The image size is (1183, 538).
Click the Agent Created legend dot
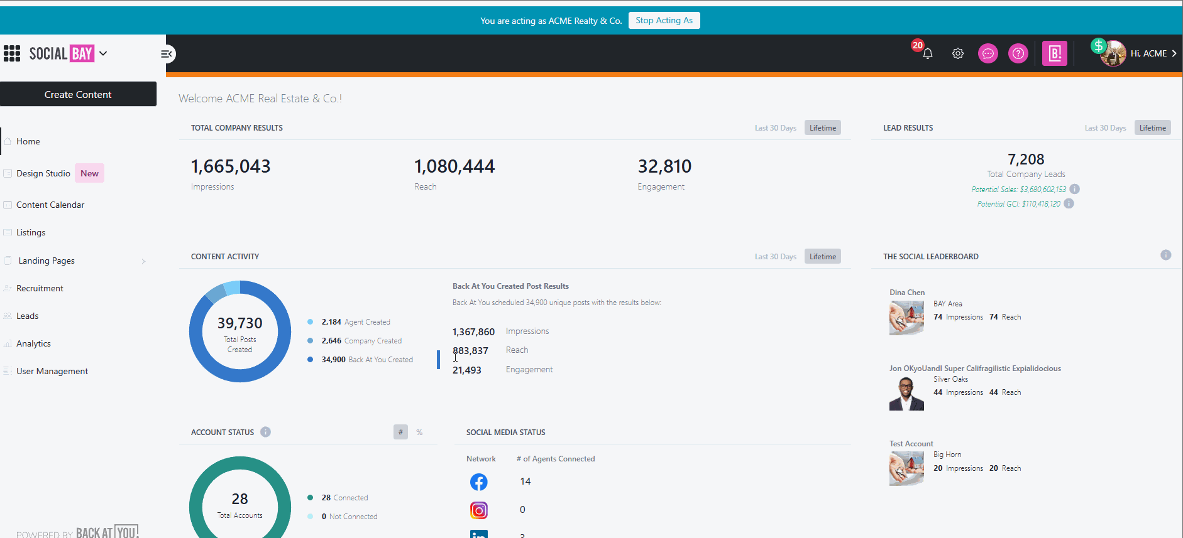click(311, 322)
